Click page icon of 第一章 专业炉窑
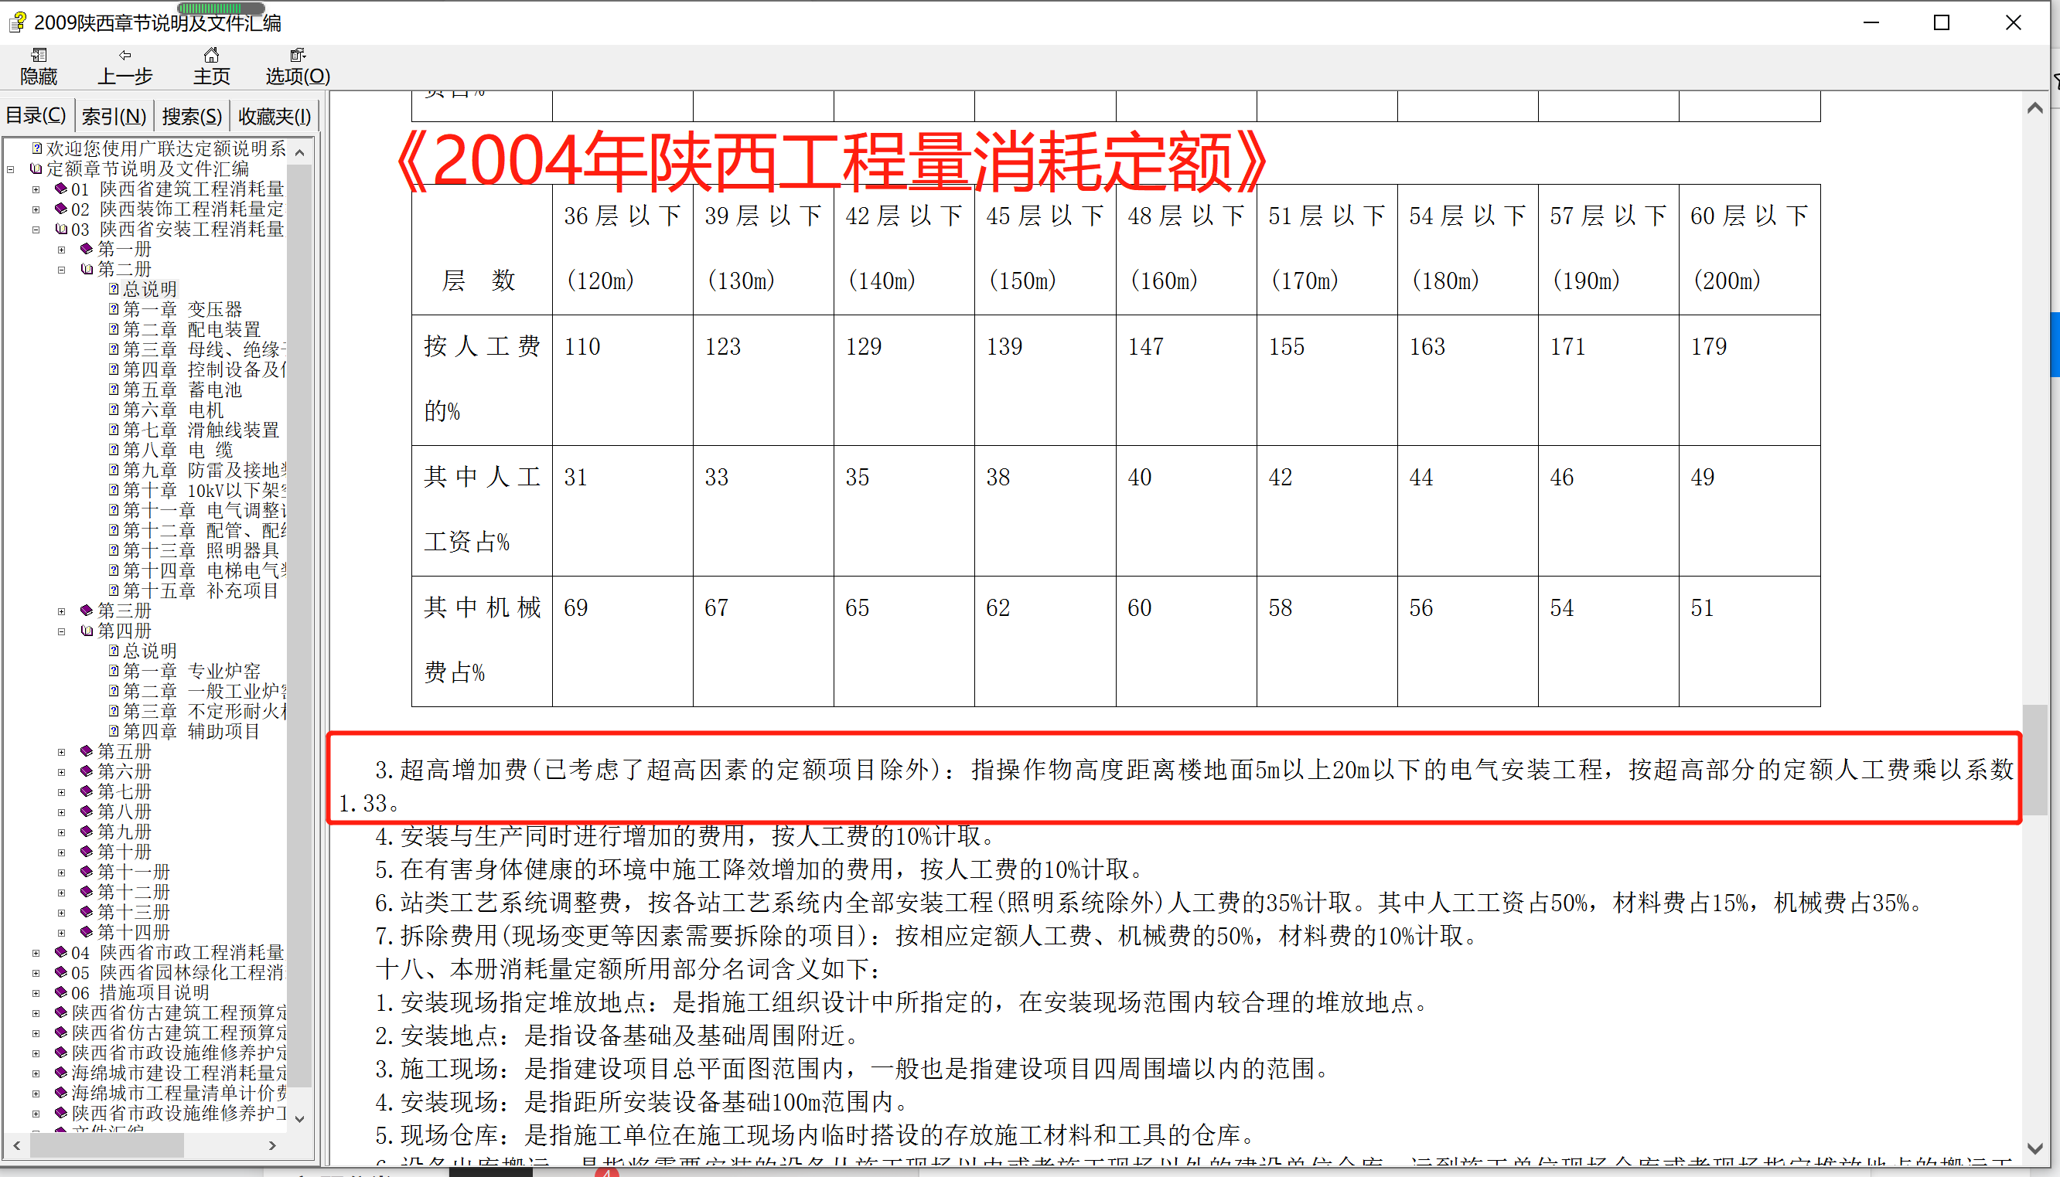This screenshot has width=2060, height=1177. coord(113,671)
